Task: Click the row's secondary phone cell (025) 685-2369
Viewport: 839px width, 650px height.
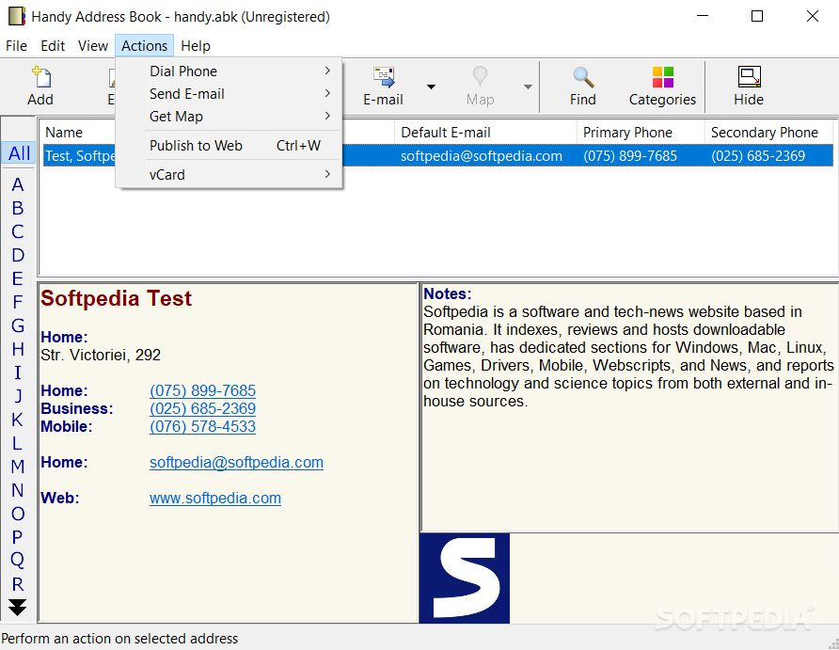Action: 758,156
